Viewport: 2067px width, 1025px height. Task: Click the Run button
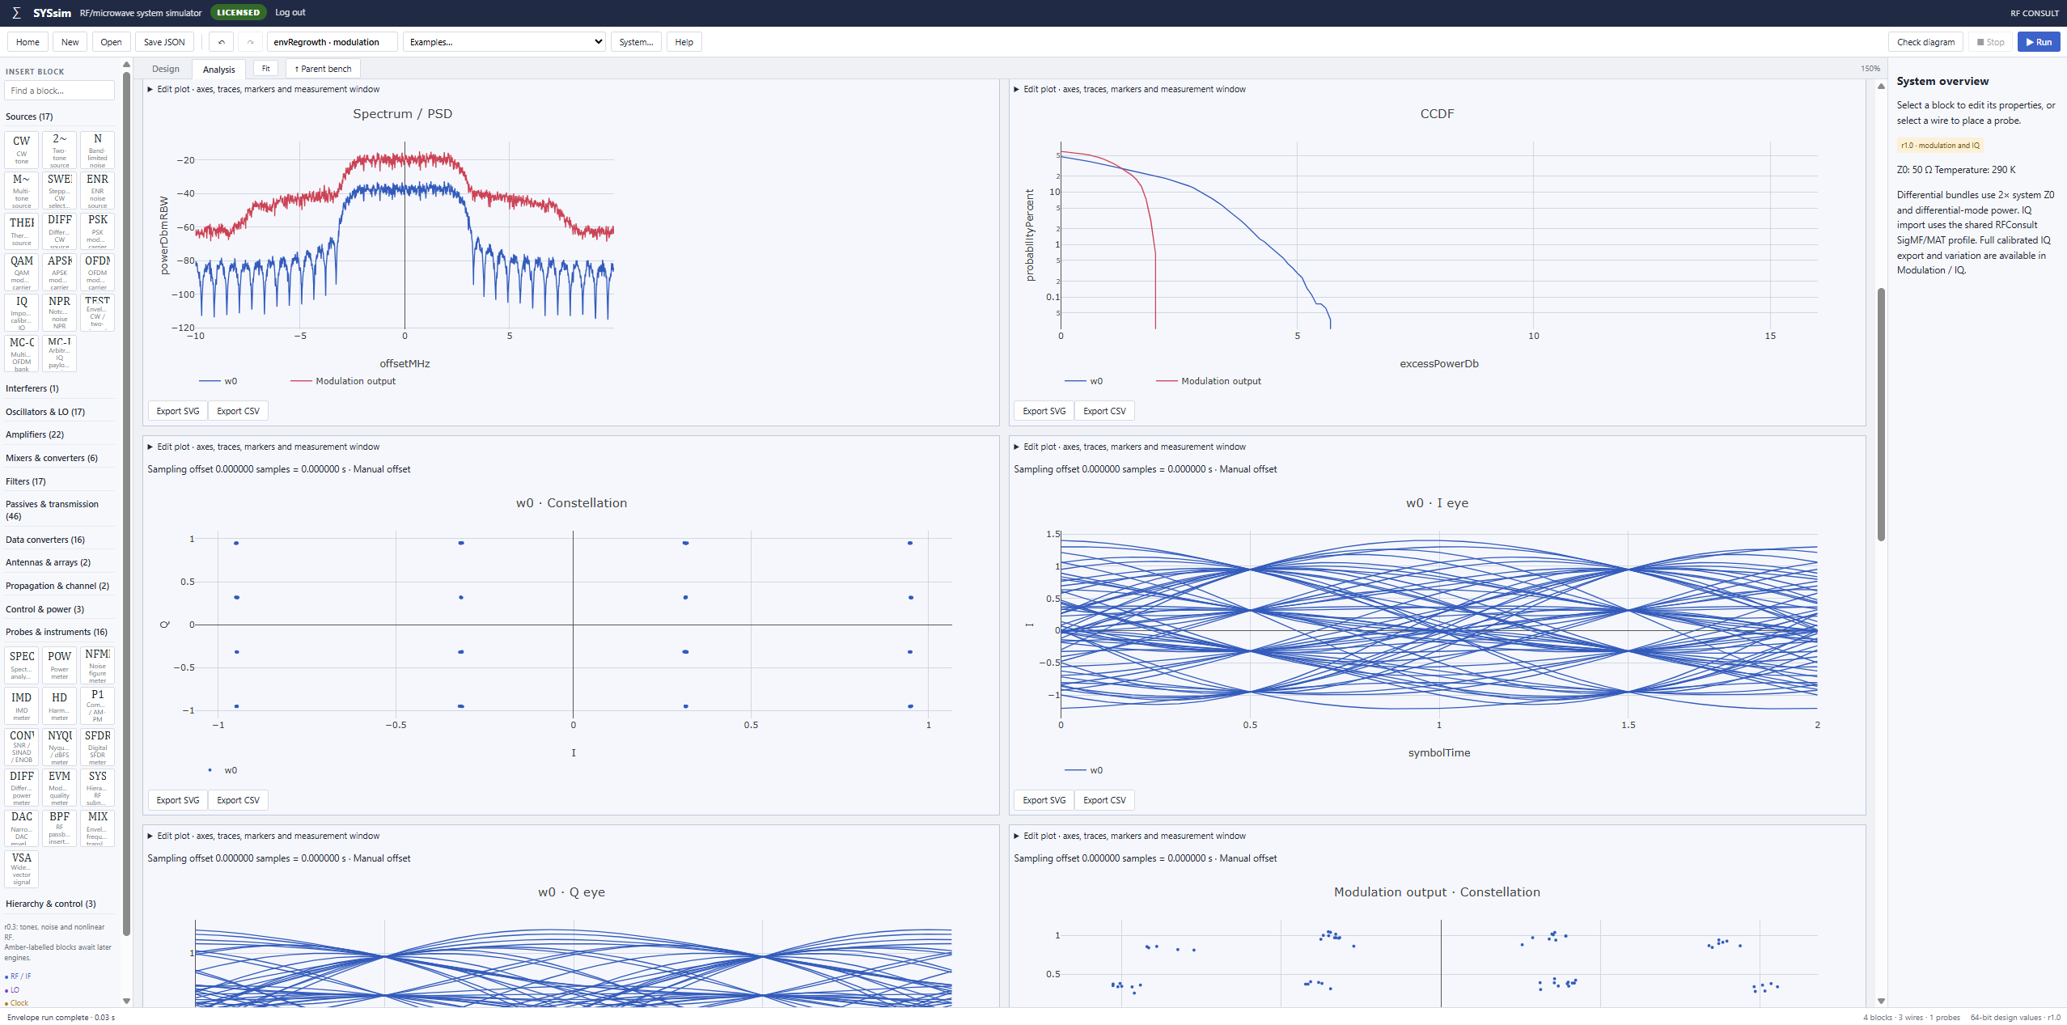click(x=2039, y=42)
